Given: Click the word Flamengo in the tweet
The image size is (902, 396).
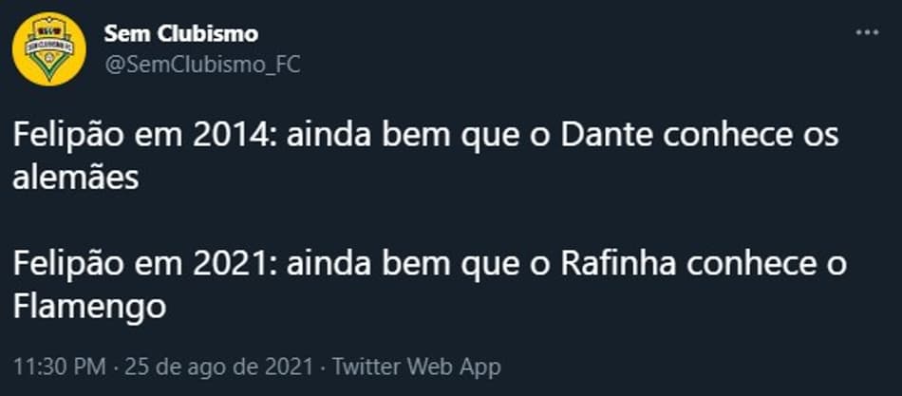Looking at the screenshot, I should (89, 308).
